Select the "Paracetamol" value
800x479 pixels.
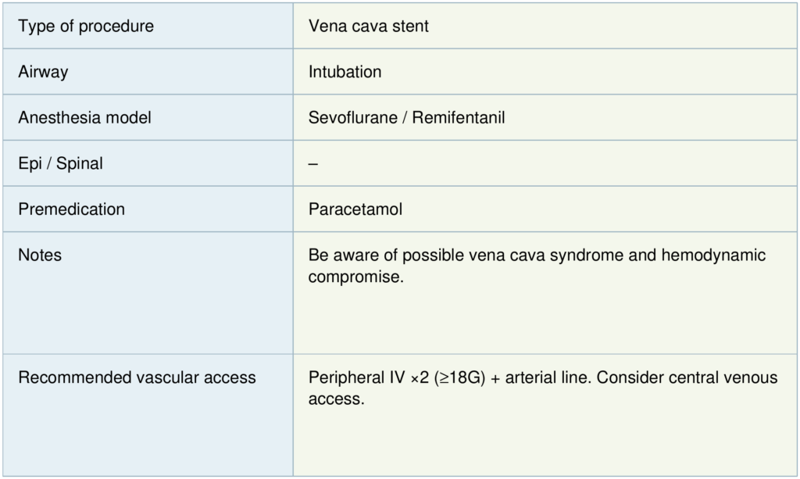[x=355, y=209]
